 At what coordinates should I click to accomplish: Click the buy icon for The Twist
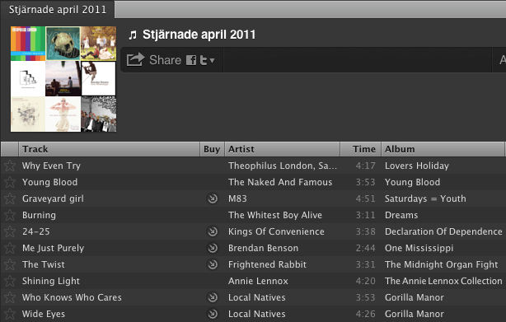click(x=213, y=264)
